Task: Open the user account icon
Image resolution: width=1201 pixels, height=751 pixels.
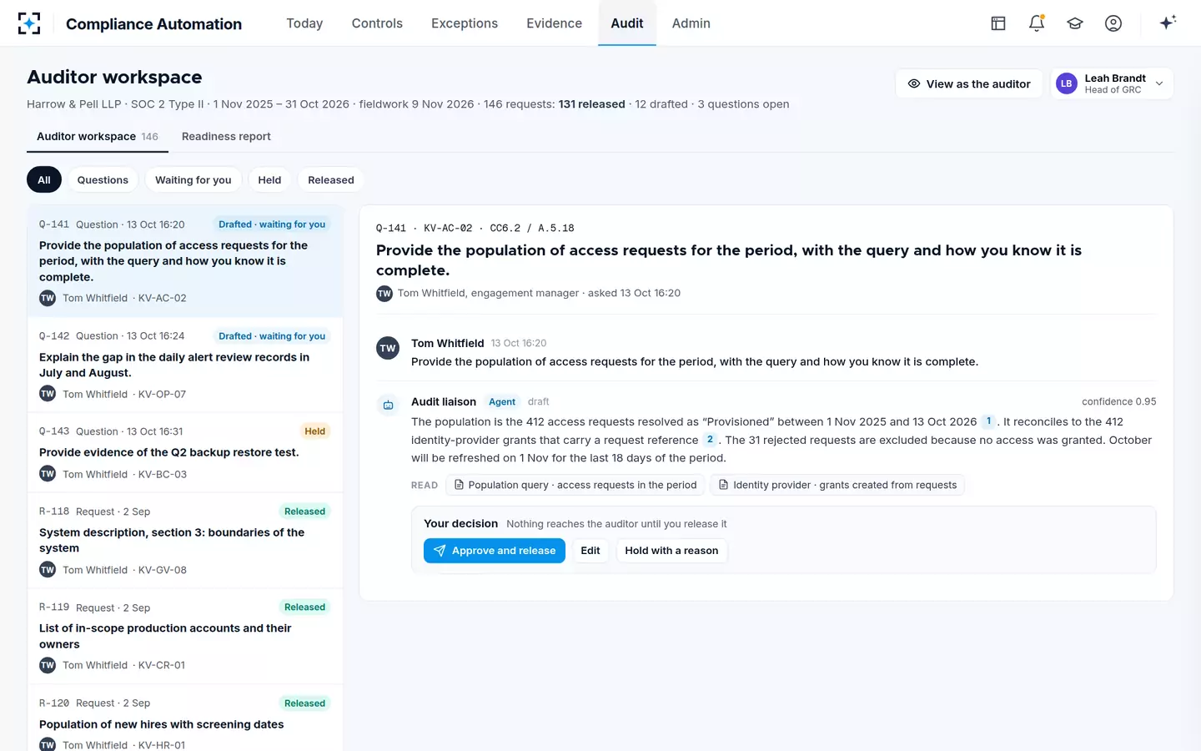Action: click(x=1113, y=23)
